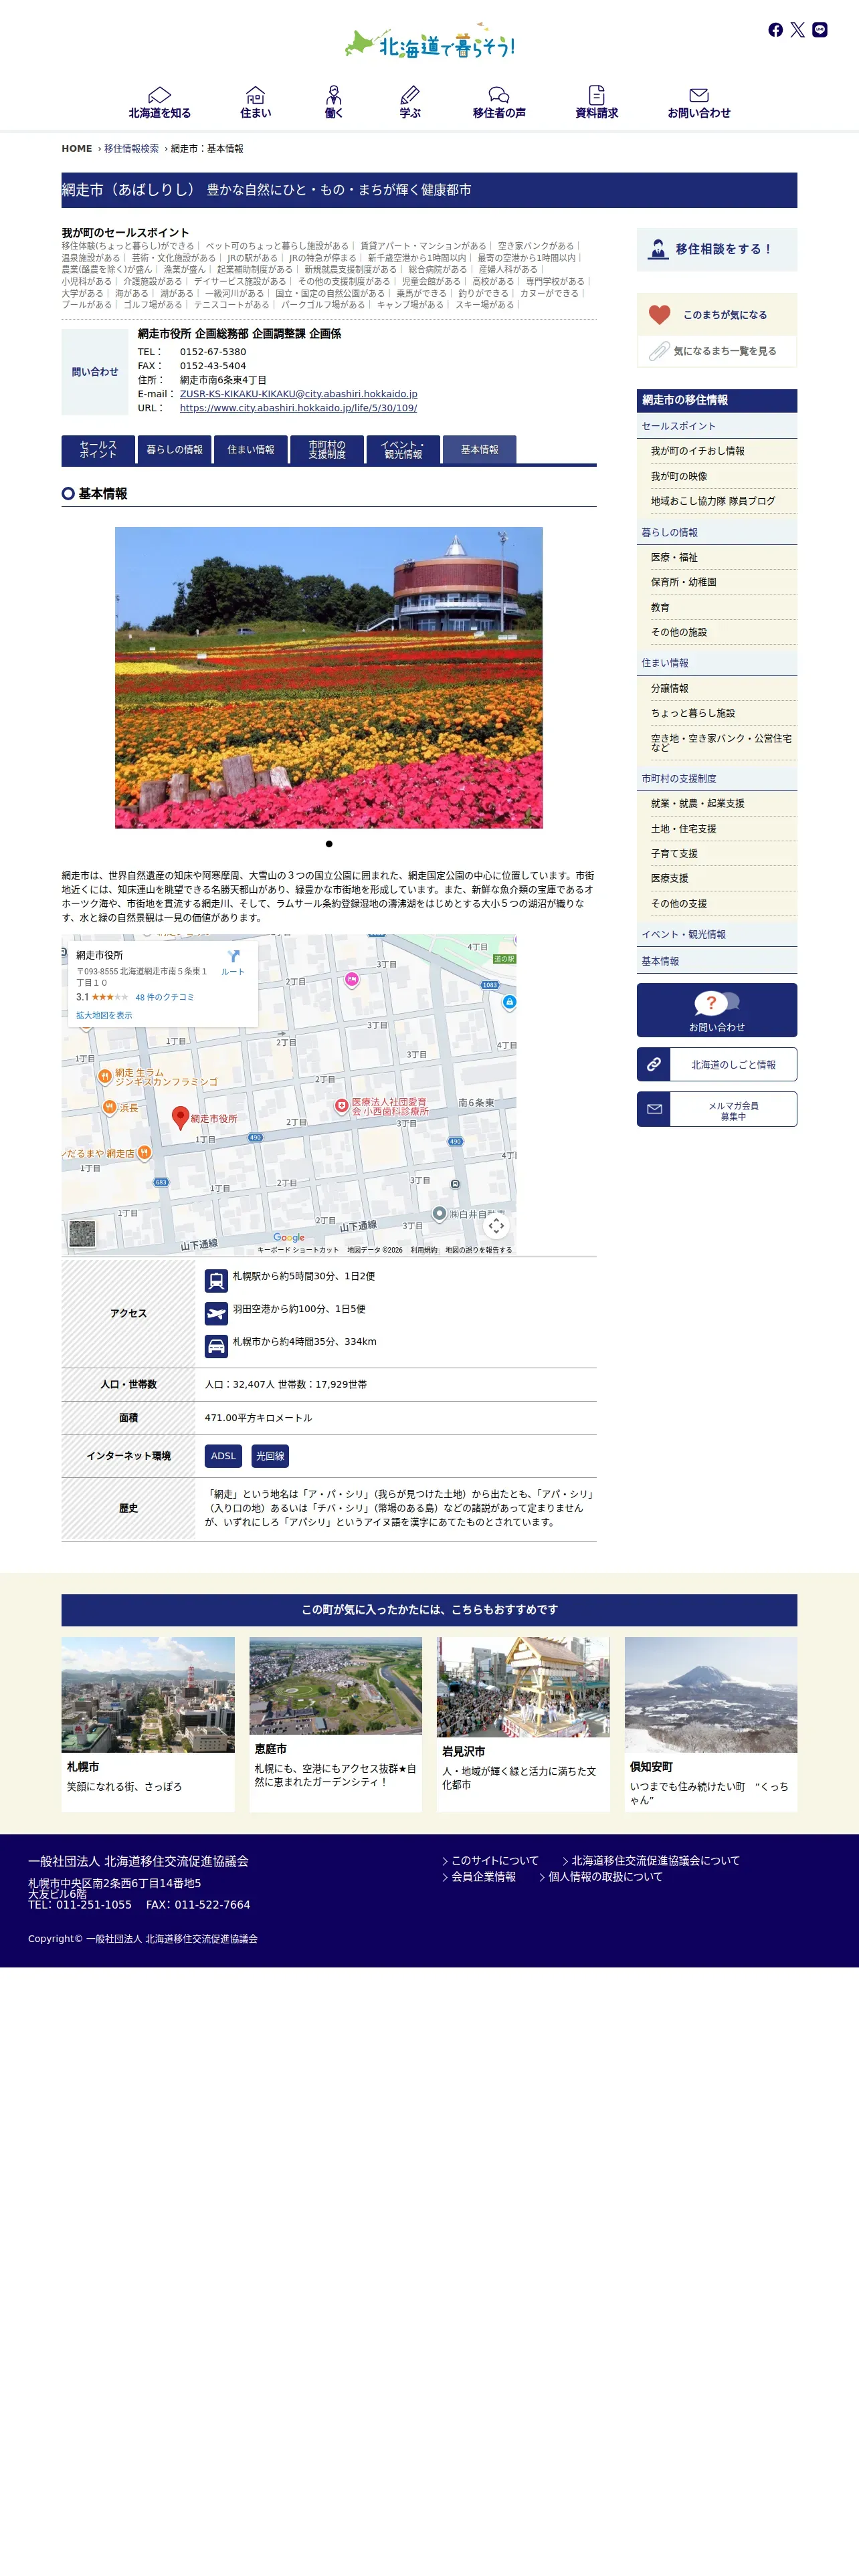Open 移住者の声 navigation item
The width and height of the screenshot is (859, 2576).
coord(499,103)
